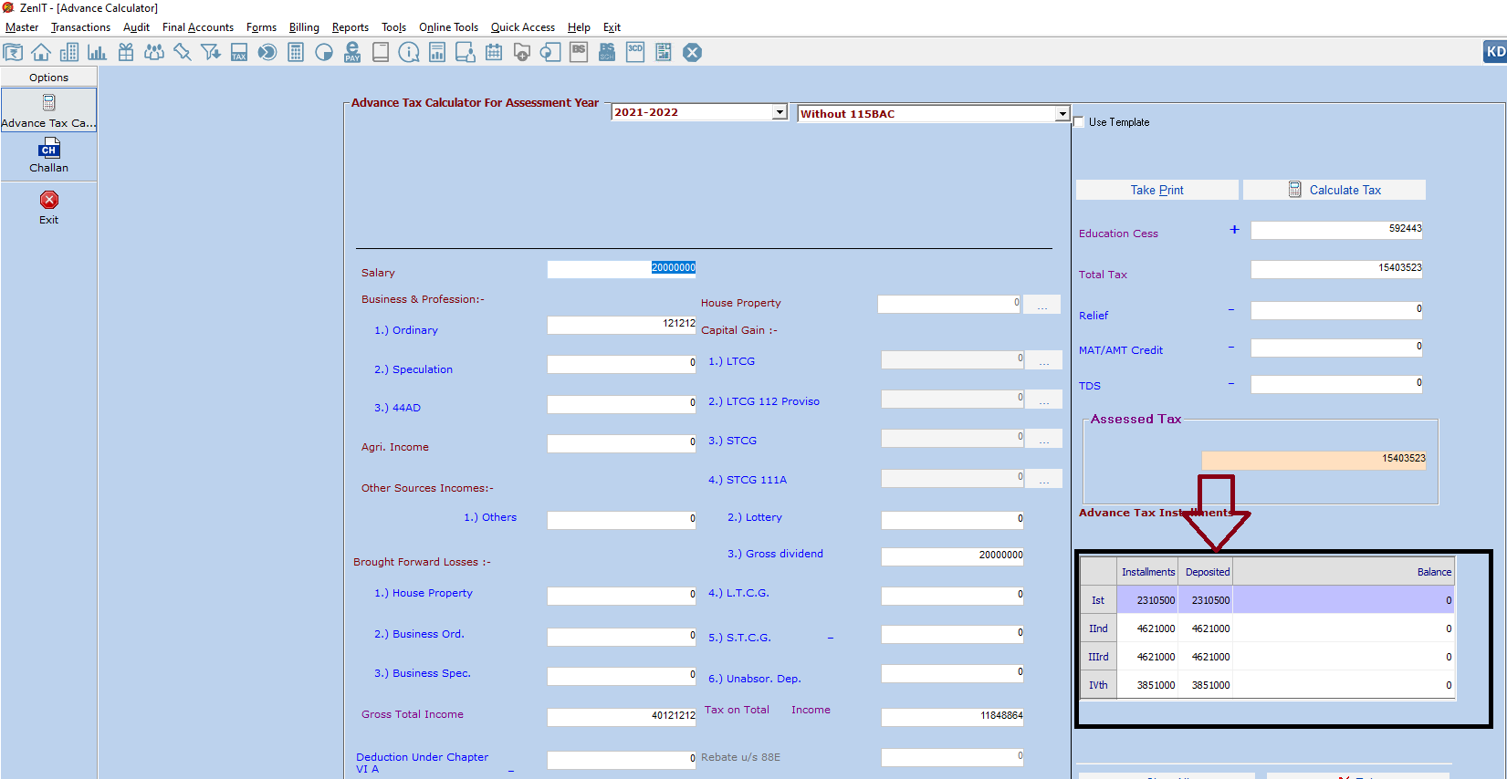Open the bar chart icon in toolbar
This screenshot has height=779, width=1507.
(97, 53)
